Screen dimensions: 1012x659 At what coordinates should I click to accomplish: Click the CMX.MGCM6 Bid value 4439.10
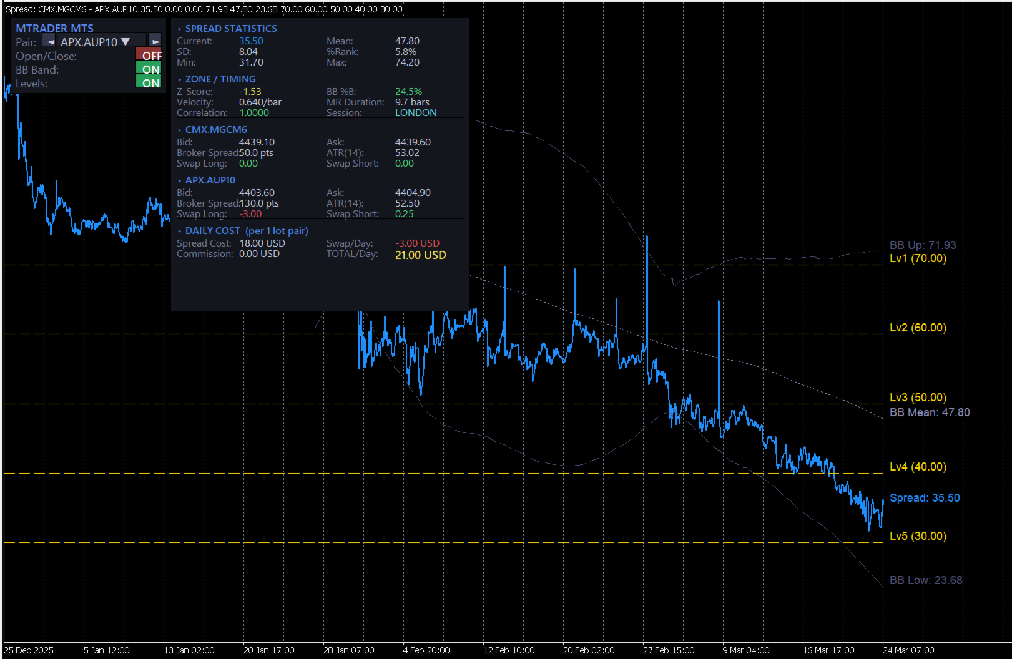click(x=257, y=142)
